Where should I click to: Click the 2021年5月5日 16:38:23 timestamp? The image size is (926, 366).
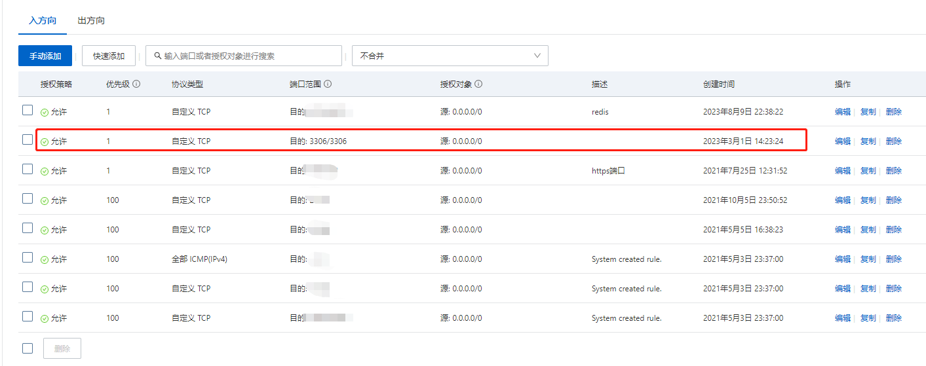(x=743, y=230)
